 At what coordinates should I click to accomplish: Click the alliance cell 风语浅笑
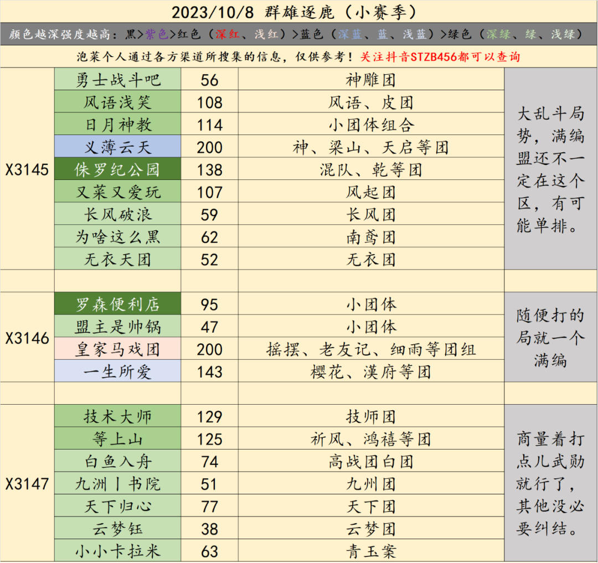pyautogui.click(x=117, y=102)
